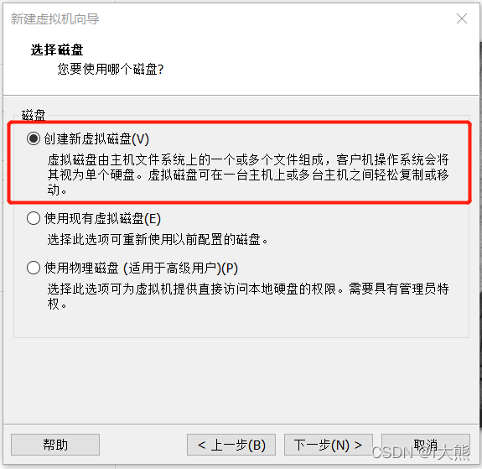Click the 使用现有虚拟磁盘(E) option label
The image size is (482, 469).
click(x=102, y=219)
